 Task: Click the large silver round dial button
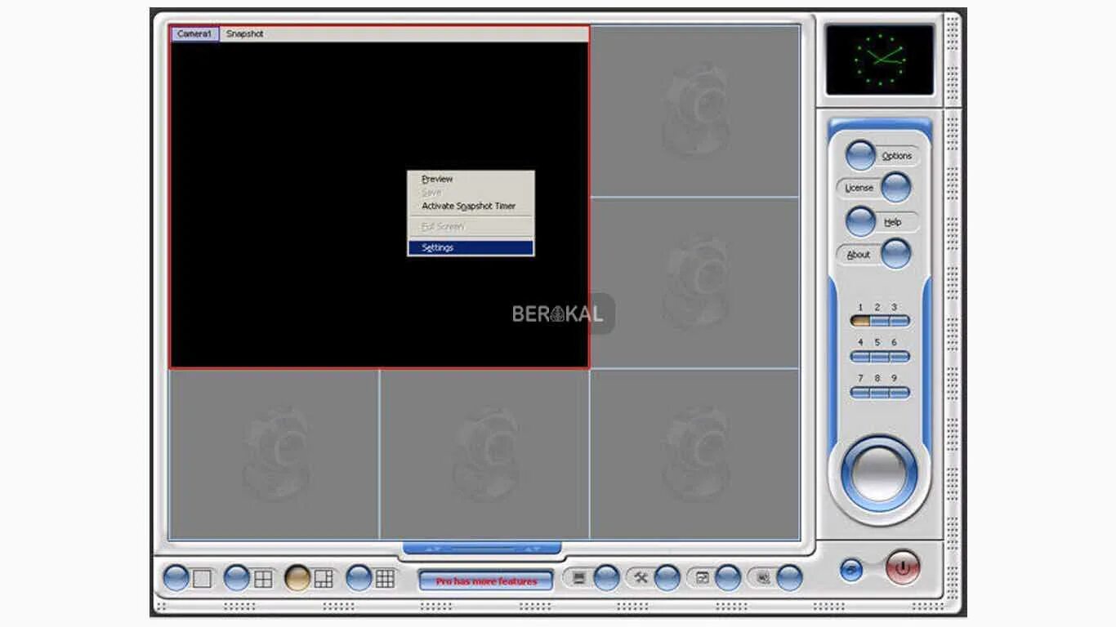[x=879, y=473]
